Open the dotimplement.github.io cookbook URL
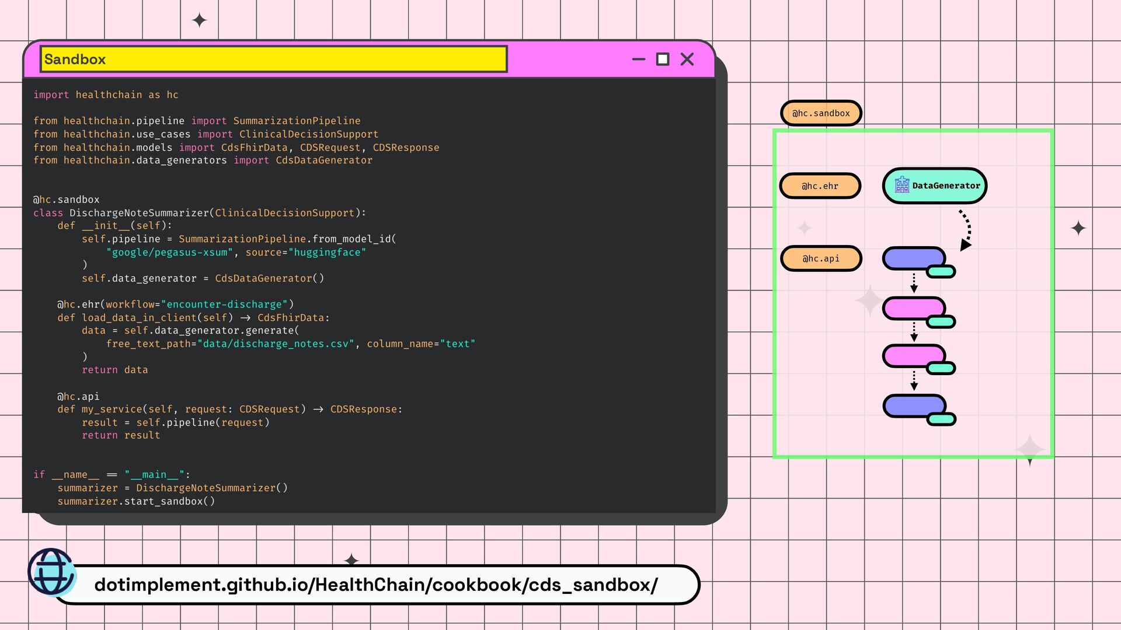The height and width of the screenshot is (630, 1121). [x=376, y=584]
